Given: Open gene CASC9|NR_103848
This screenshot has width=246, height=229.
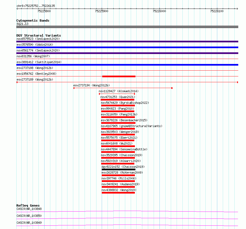Looking at the screenshot, I should [x=29, y=209].
